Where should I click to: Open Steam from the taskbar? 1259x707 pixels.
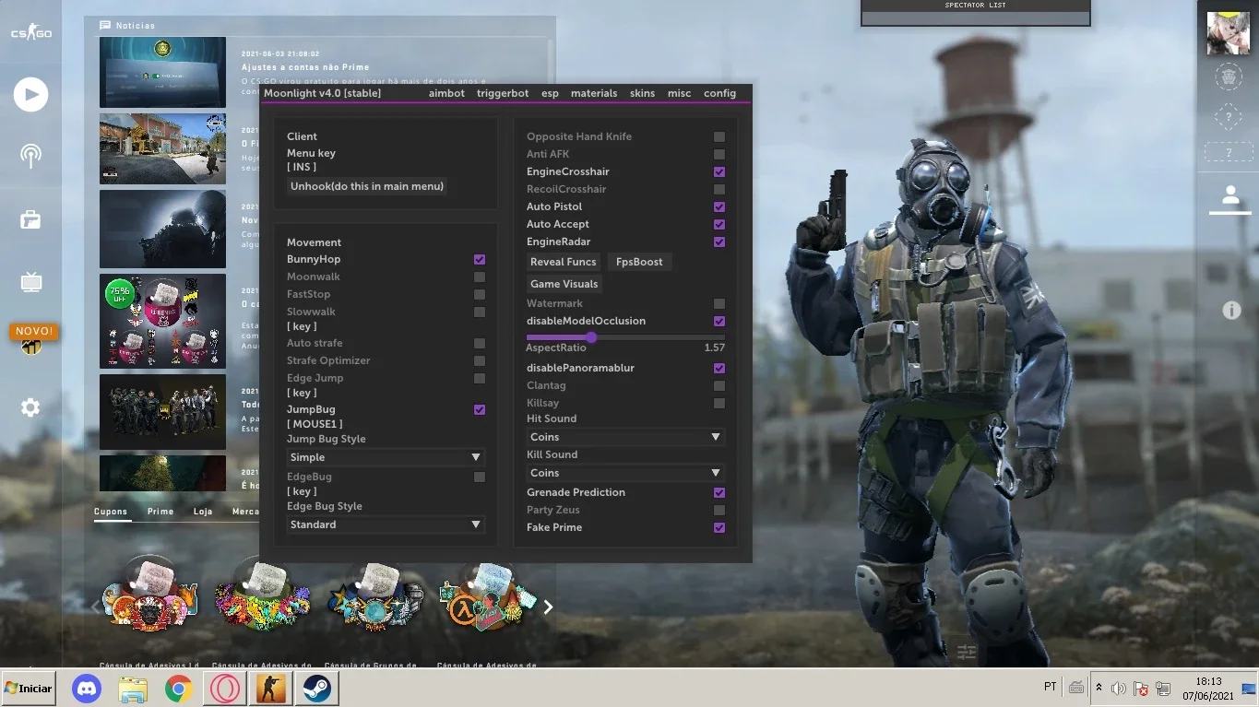(x=317, y=689)
